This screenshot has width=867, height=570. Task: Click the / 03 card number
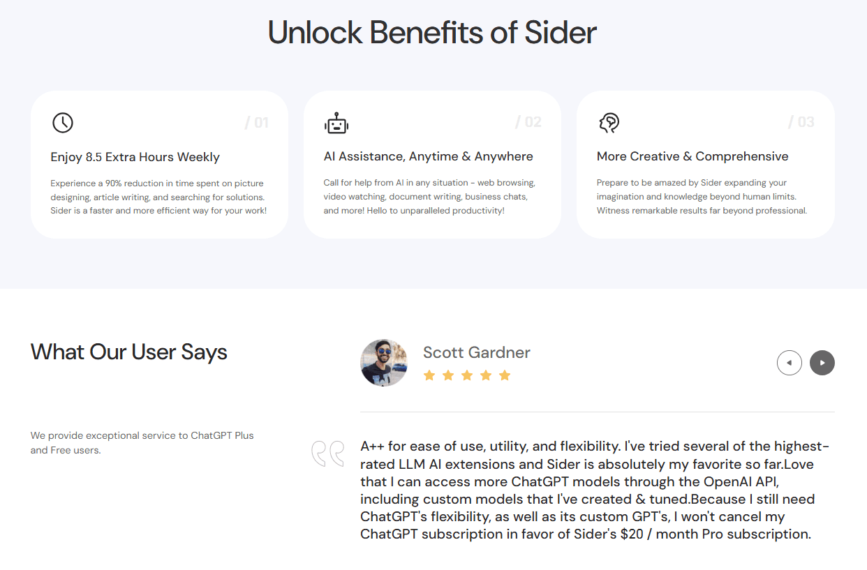tap(801, 123)
